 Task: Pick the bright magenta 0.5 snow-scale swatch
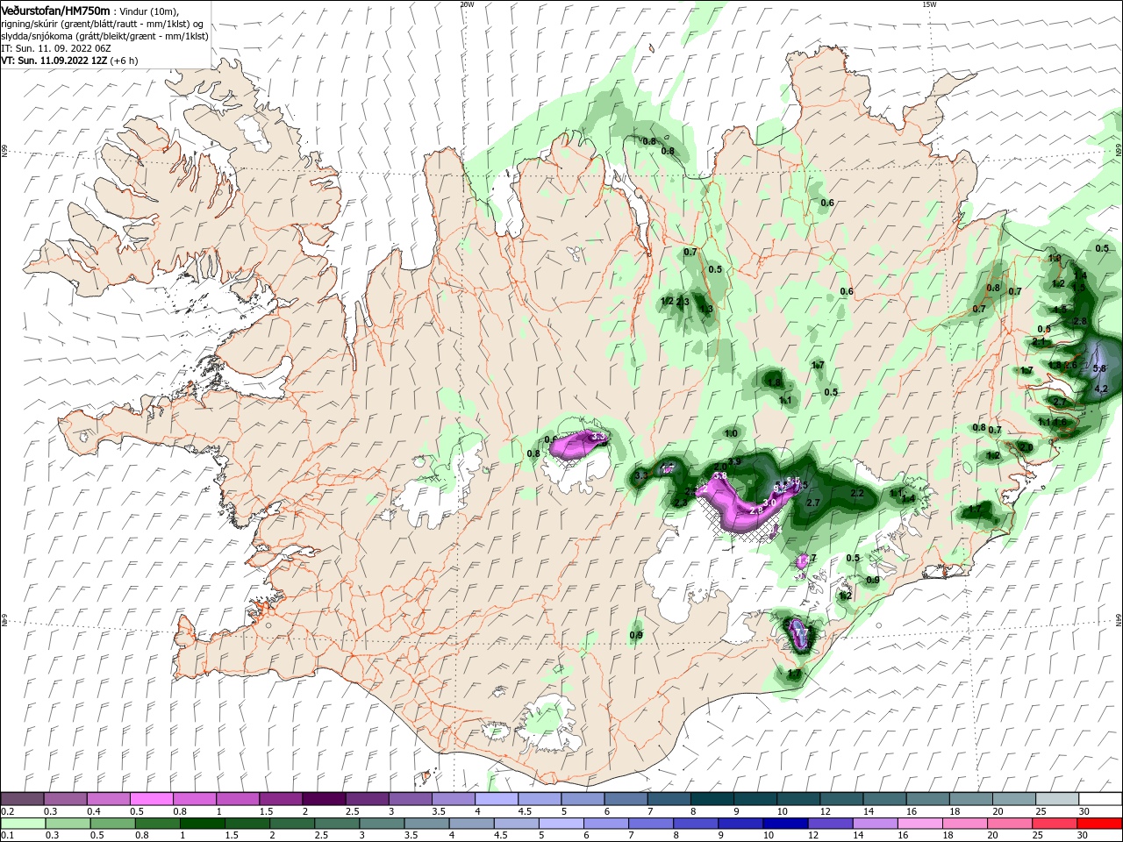tap(152, 799)
